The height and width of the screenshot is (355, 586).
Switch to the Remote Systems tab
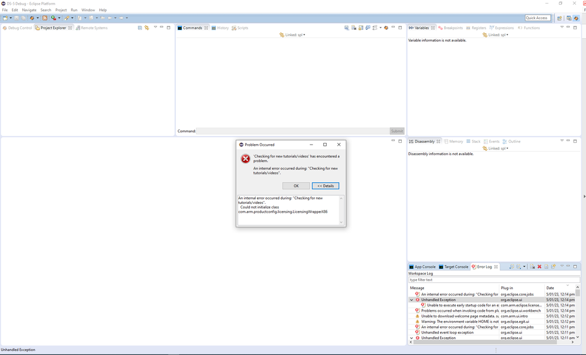92,28
